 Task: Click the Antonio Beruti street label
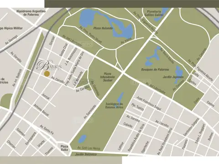point(41,110)
